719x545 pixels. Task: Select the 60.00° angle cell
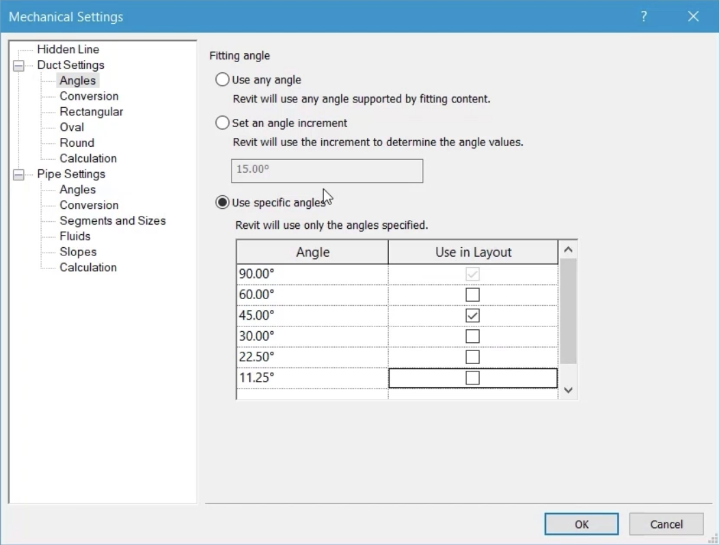pos(313,295)
